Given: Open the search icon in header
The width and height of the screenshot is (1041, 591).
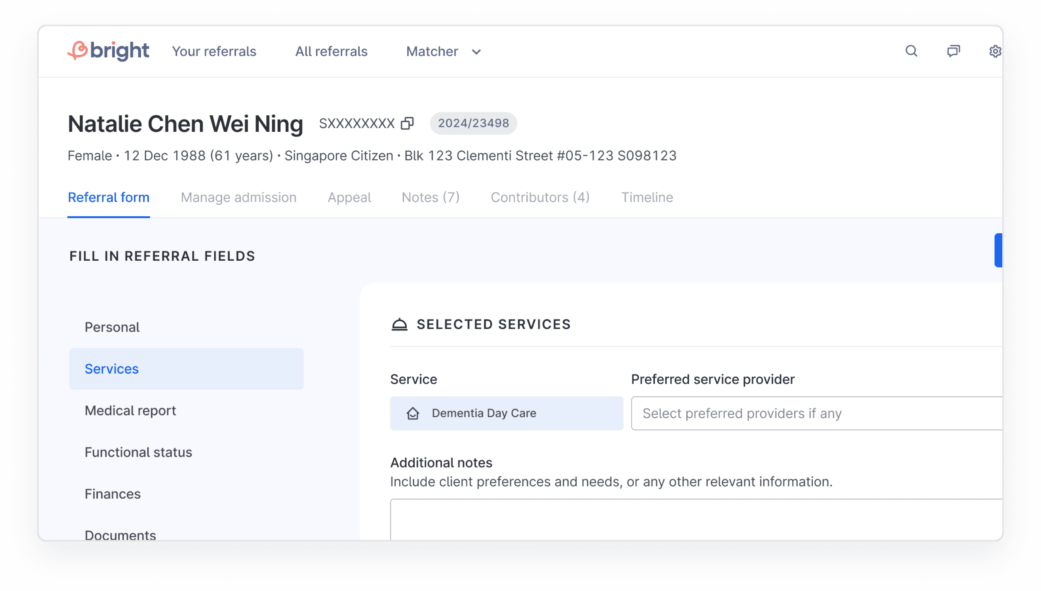Looking at the screenshot, I should 911,51.
